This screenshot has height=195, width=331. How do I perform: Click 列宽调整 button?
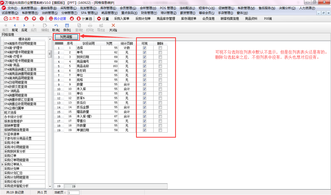pyautogui.click(x=66, y=37)
